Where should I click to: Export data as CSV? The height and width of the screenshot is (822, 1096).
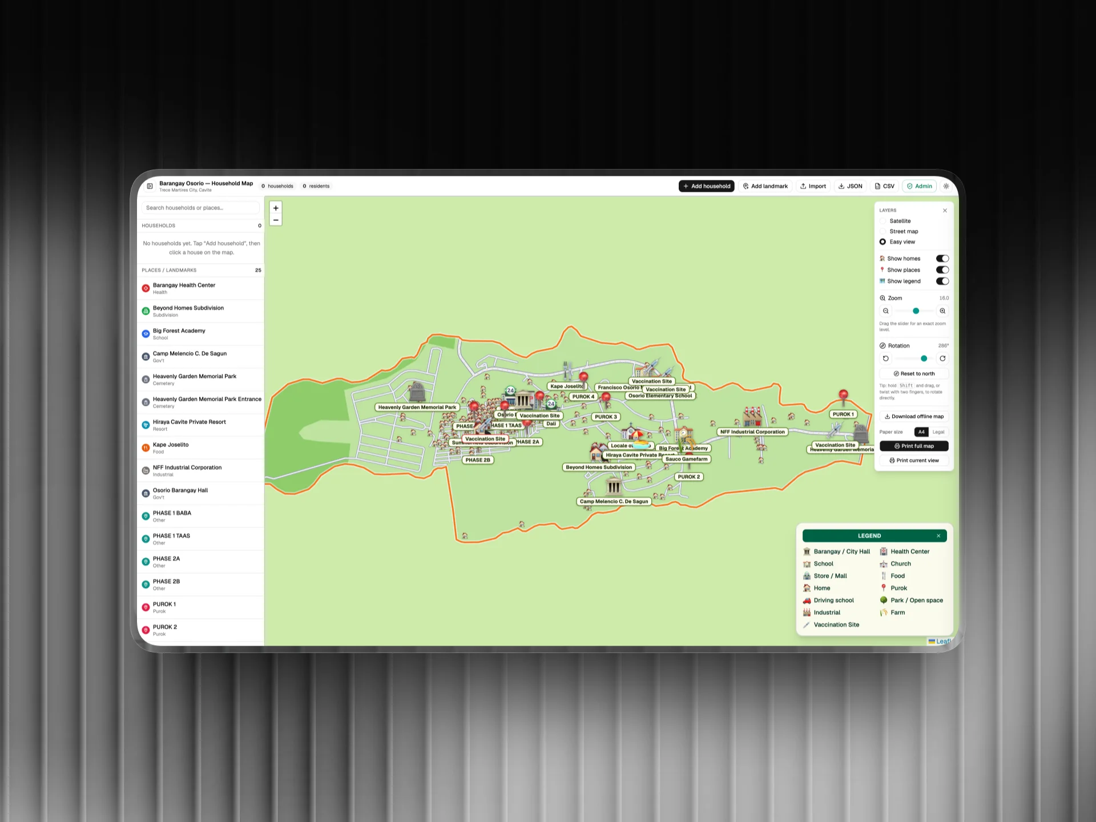click(x=884, y=186)
